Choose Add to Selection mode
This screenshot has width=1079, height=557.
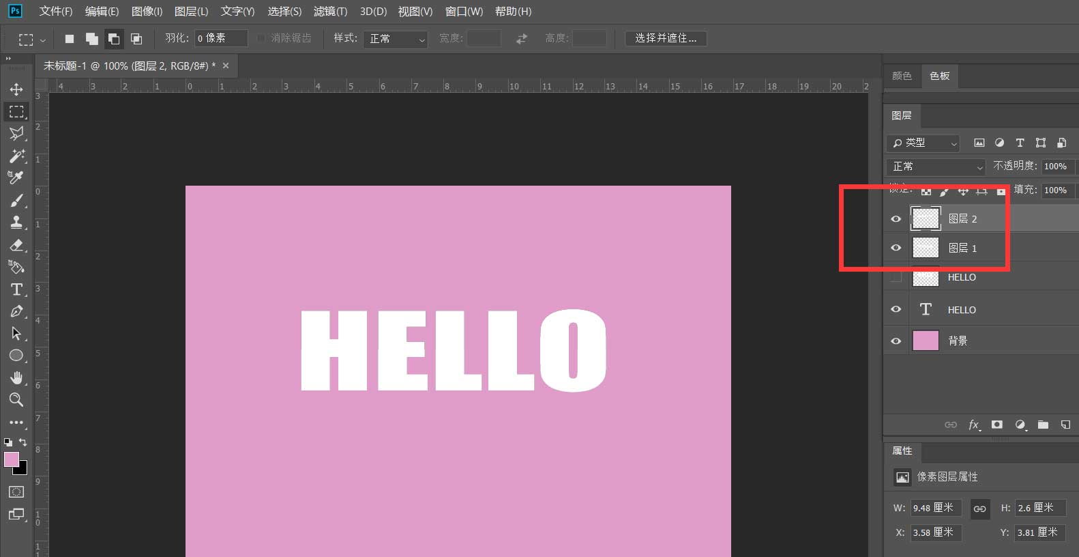click(x=91, y=39)
